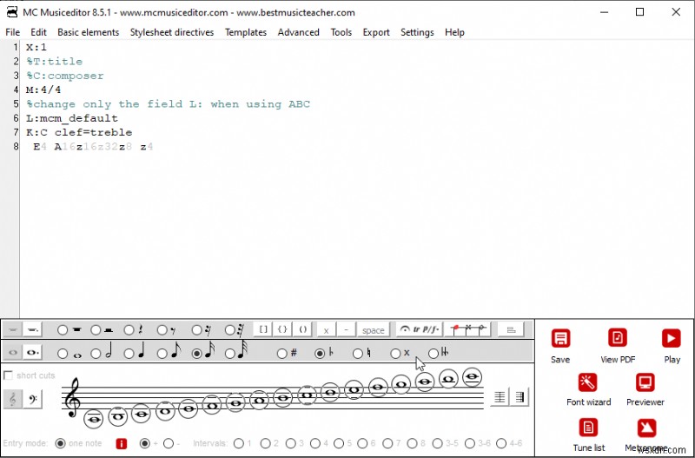The height and width of the screenshot is (458, 695).
Task: Insert curly braces { } symbol
Action: pyautogui.click(x=283, y=329)
